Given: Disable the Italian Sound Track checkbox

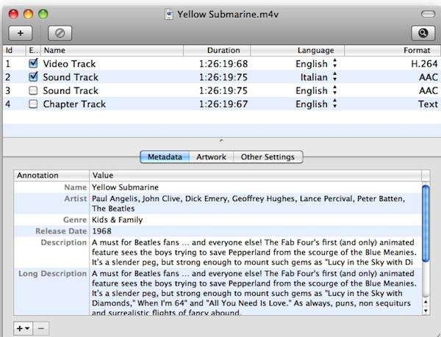Looking at the screenshot, I should (x=33, y=77).
